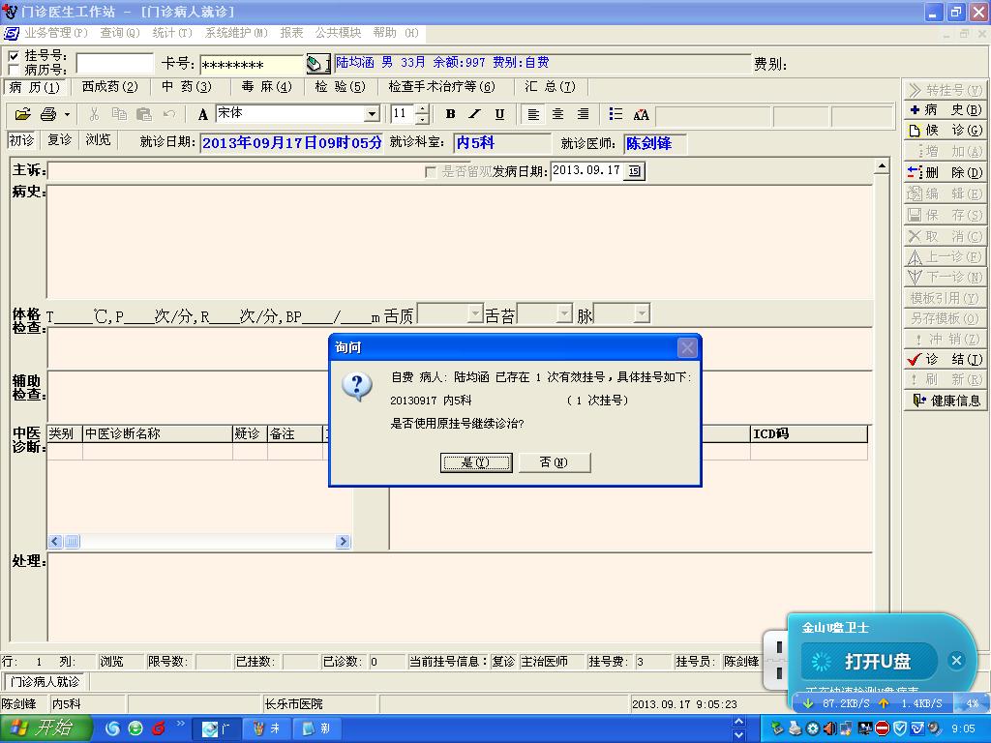Click the font size spinner up arrow

(x=422, y=109)
